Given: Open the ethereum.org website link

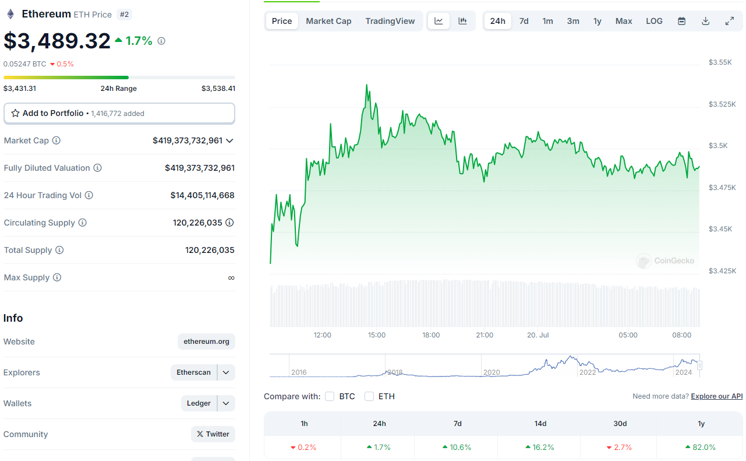Looking at the screenshot, I should coord(206,342).
